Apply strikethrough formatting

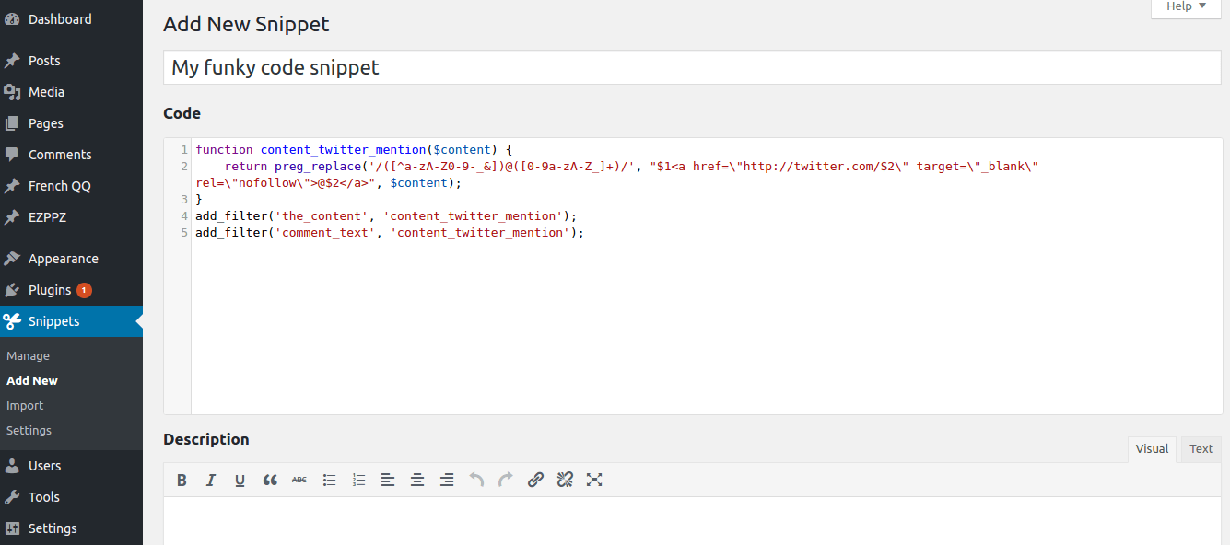pos(299,480)
